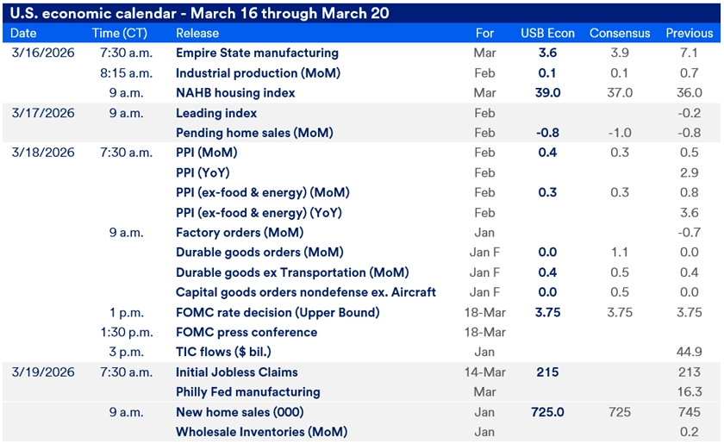The width and height of the screenshot is (724, 444).
Task: Click 'Philly Fed manufacturing' release name
Action: (x=248, y=392)
